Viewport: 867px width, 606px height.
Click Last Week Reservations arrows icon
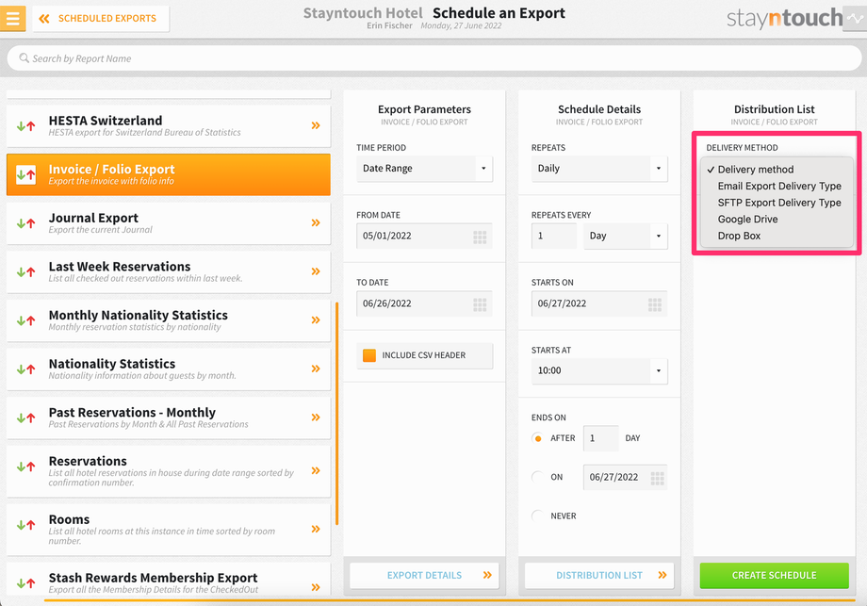[26, 272]
